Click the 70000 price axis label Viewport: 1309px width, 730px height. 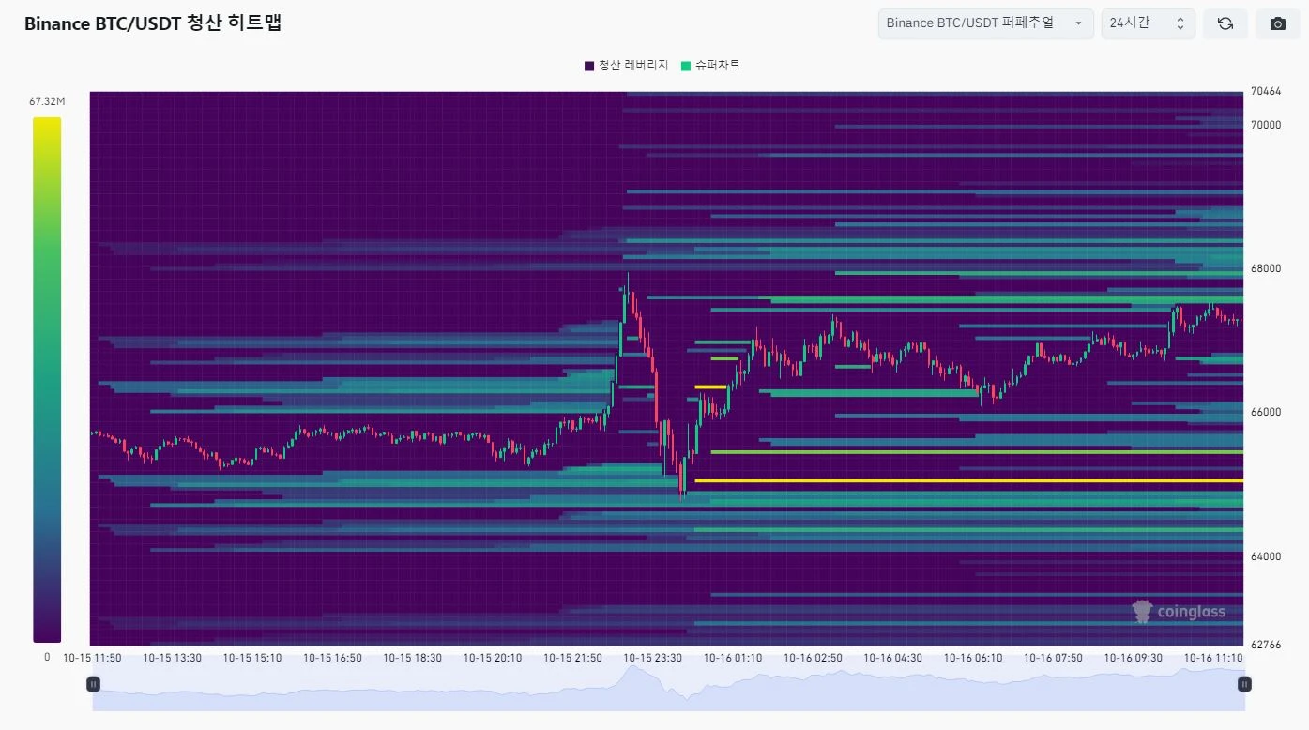point(1266,124)
